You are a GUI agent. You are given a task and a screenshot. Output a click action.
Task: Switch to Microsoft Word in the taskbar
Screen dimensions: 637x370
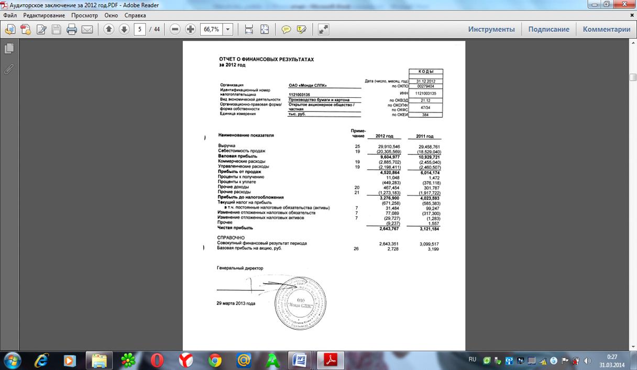point(301,360)
